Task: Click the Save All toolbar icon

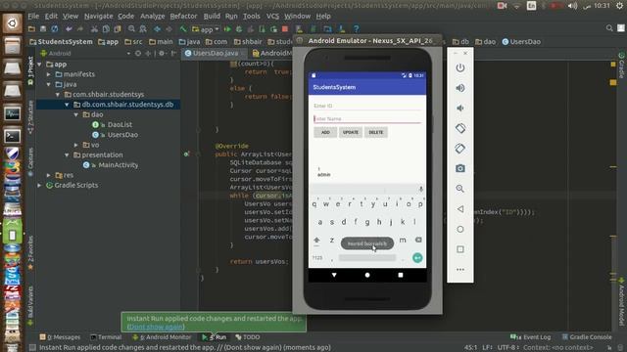Action: tap(43, 29)
